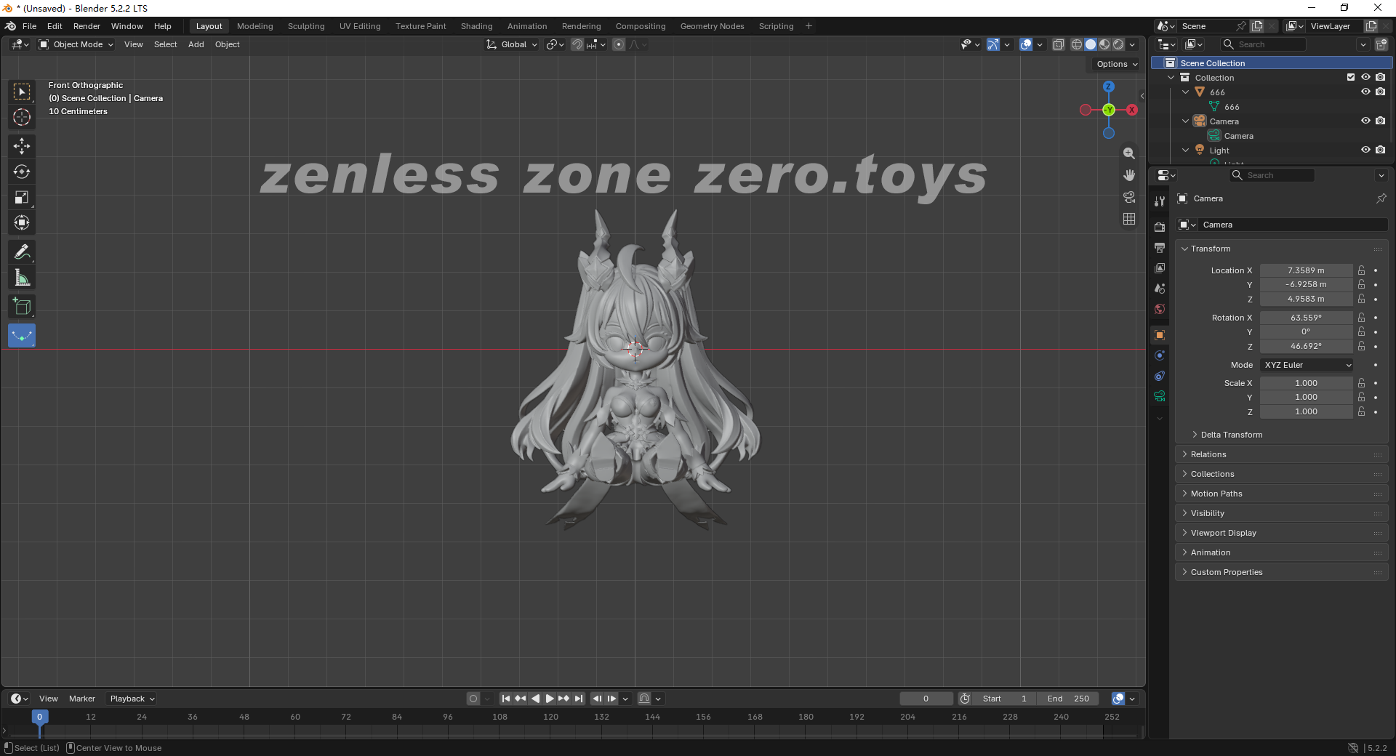Click the End frame 250 field

coord(1069,699)
